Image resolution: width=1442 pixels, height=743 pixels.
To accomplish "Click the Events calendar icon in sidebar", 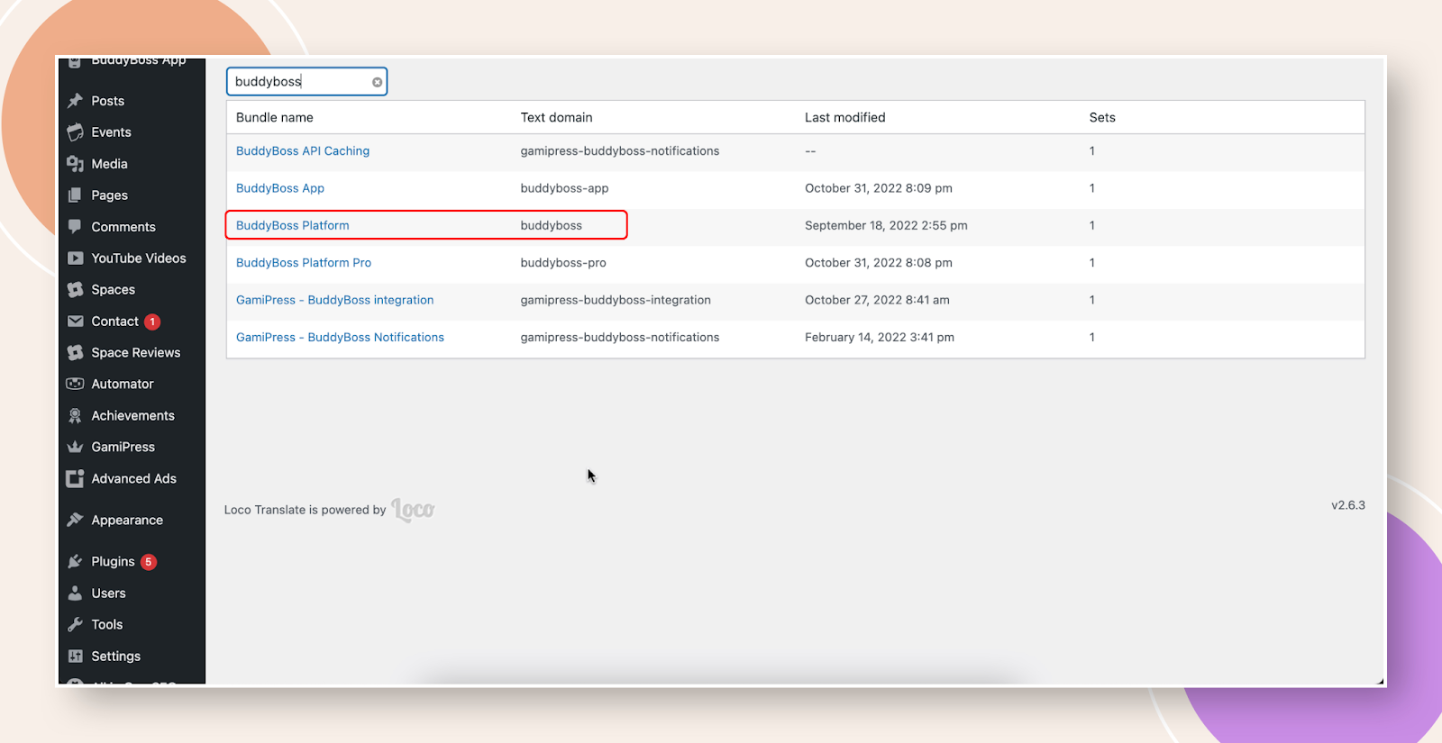I will [76, 132].
